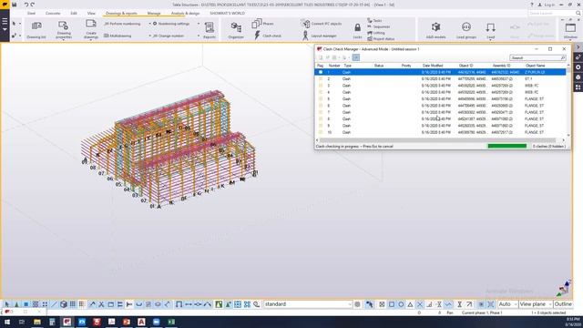
Task: Switch to the Edit tab
Action: click(74, 13)
